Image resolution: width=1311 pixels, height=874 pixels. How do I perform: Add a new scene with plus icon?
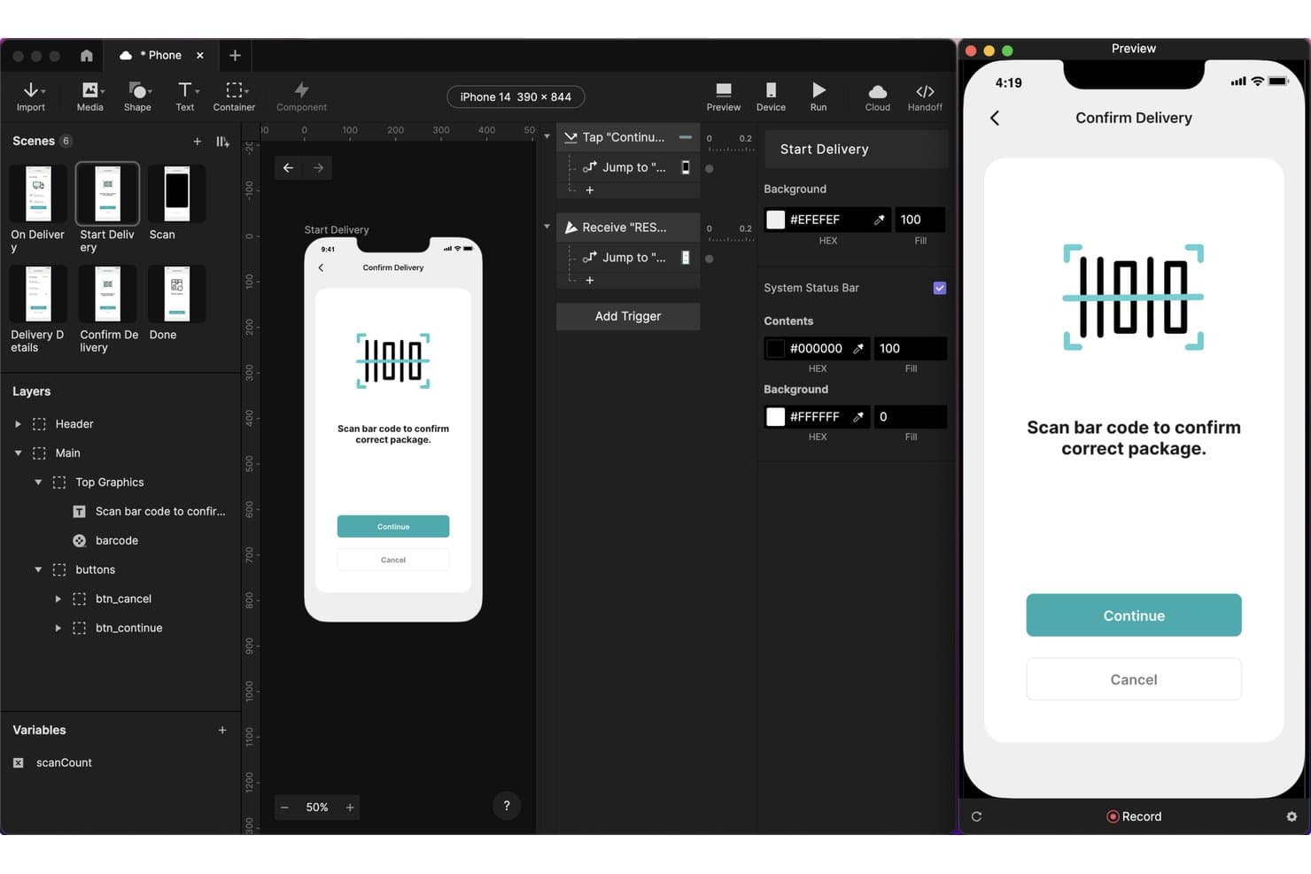coord(197,142)
